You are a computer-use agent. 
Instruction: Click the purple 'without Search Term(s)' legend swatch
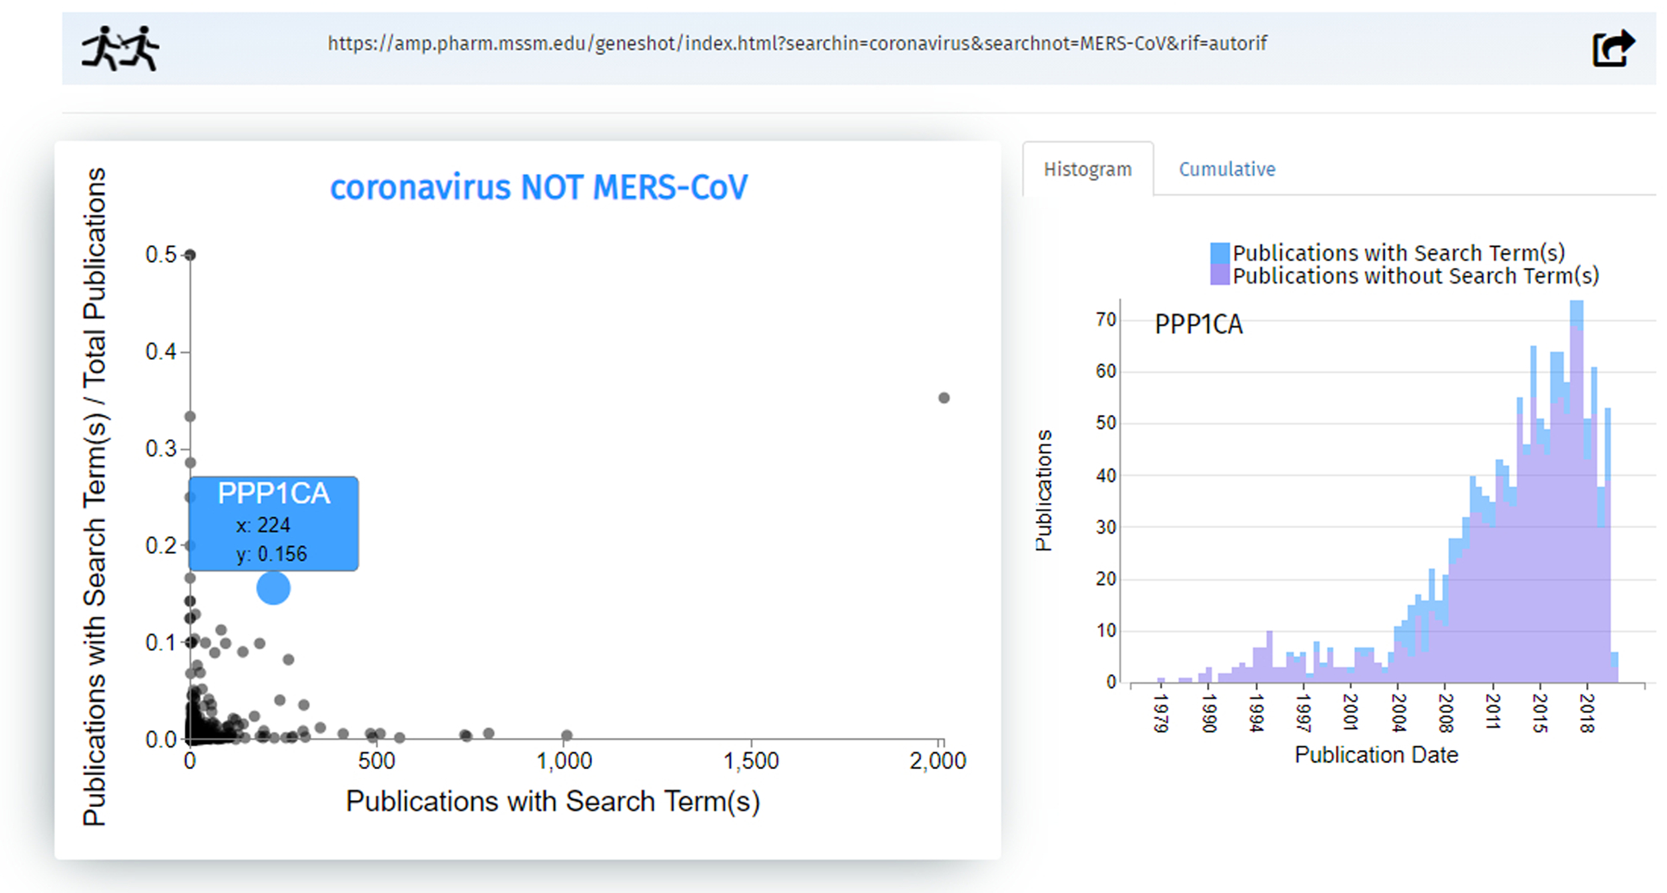[1219, 275]
